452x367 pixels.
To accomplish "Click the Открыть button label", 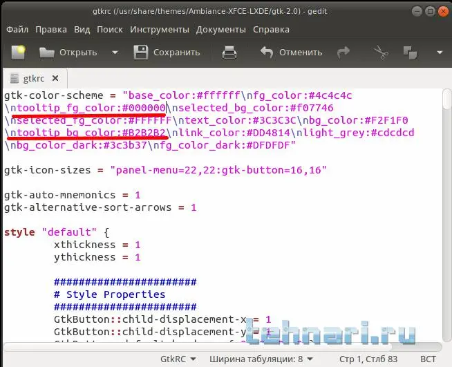I will click(x=78, y=53).
